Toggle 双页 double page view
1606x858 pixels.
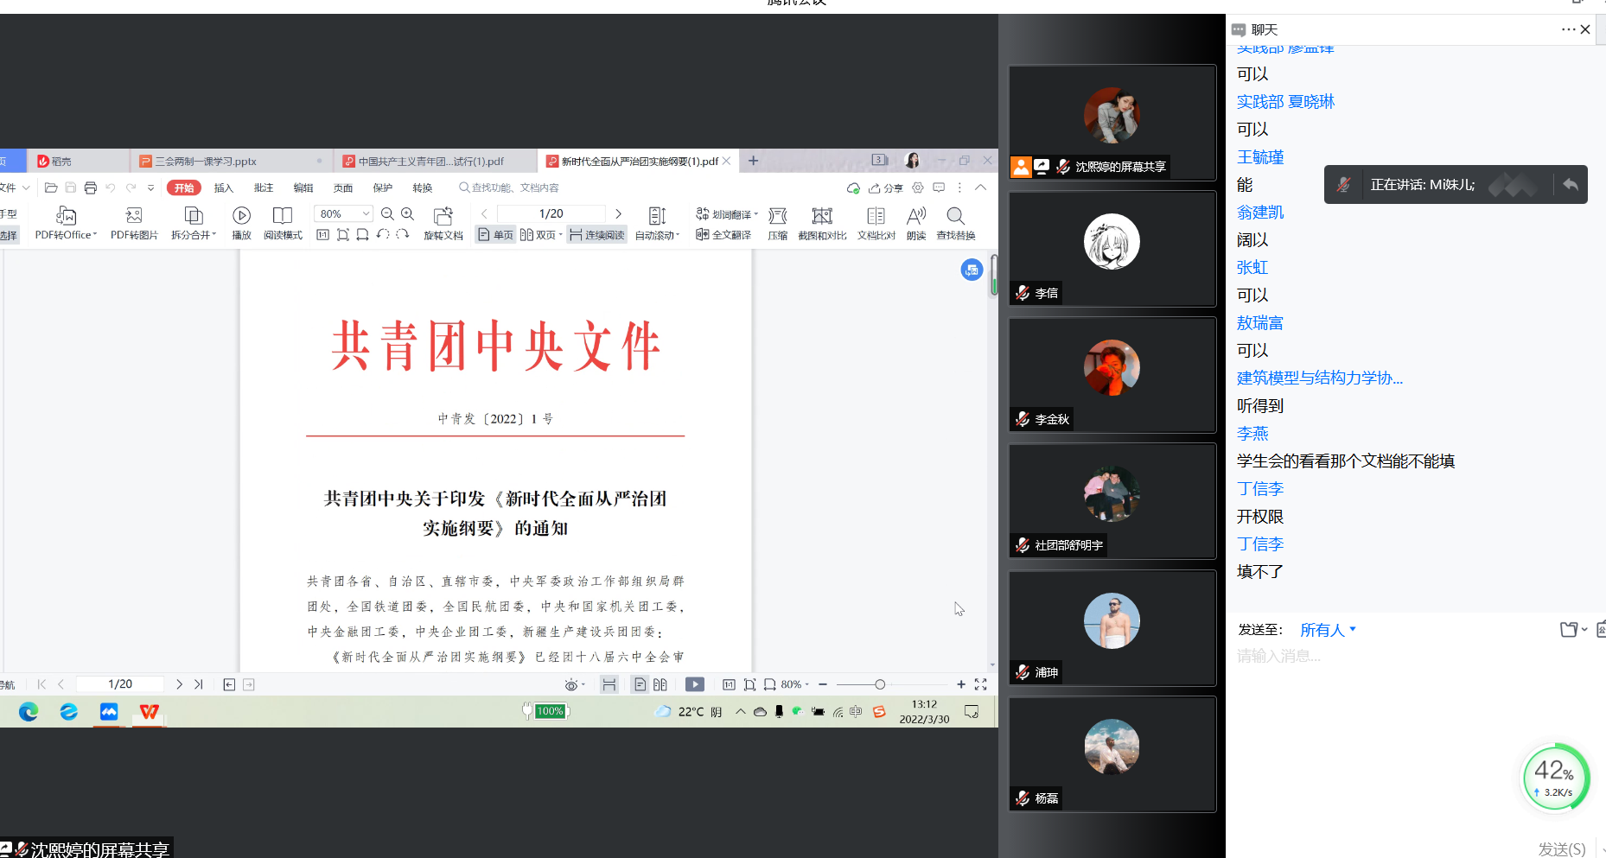pyautogui.click(x=539, y=235)
